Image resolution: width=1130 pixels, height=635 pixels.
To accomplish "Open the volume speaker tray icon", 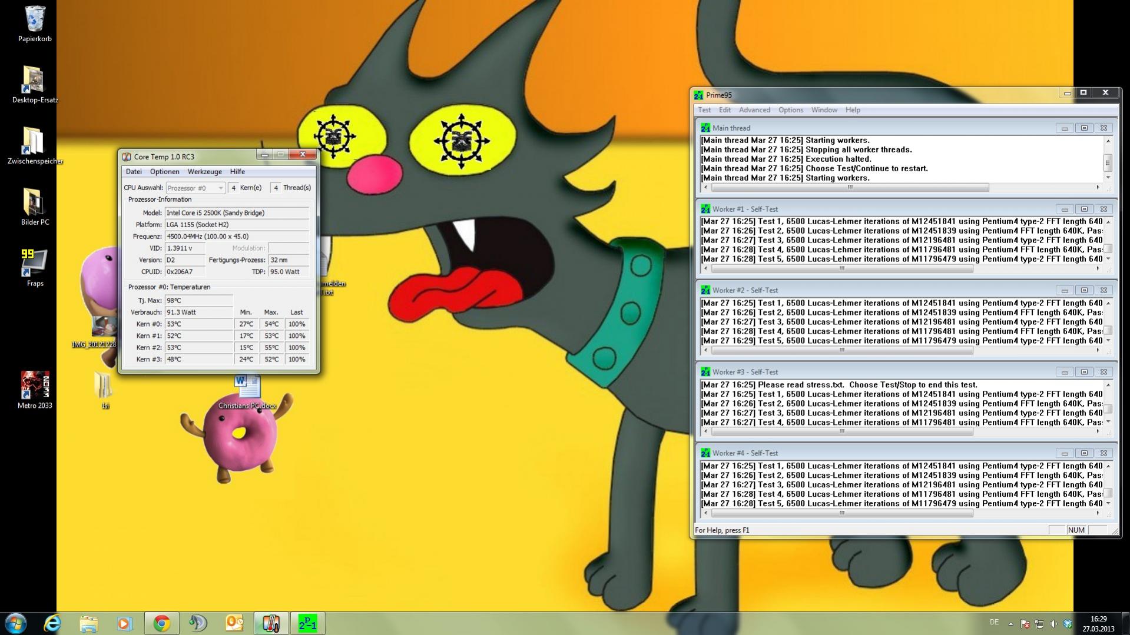I will coord(1053,624).
